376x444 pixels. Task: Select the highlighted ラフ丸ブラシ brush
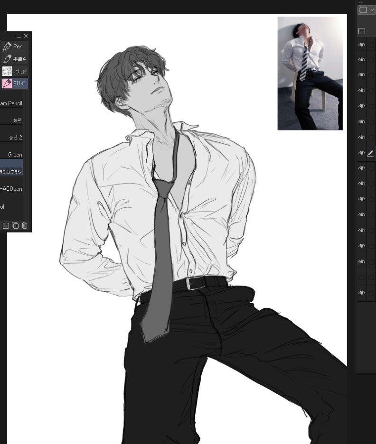coord(11,167)
